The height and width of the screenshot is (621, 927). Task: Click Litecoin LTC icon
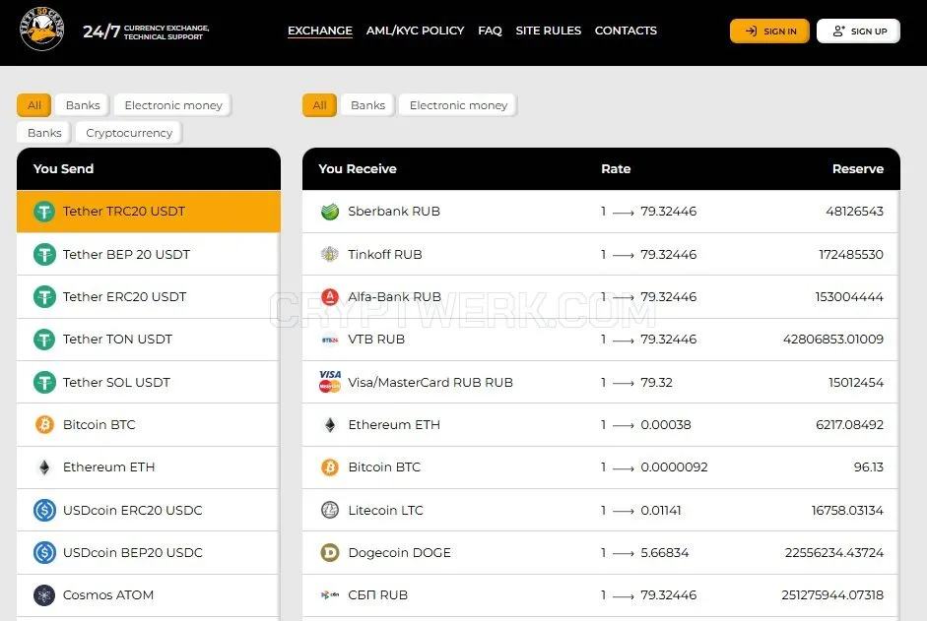click(330, 510)
